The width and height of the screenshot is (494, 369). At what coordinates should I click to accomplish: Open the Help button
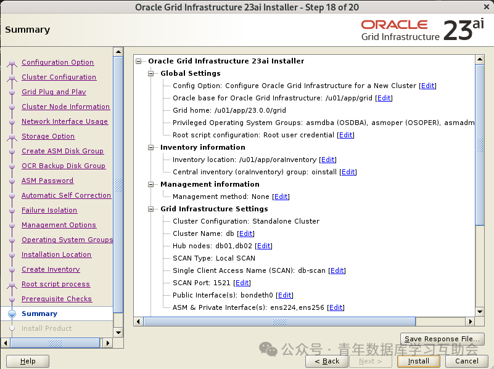tap(28, 361)
